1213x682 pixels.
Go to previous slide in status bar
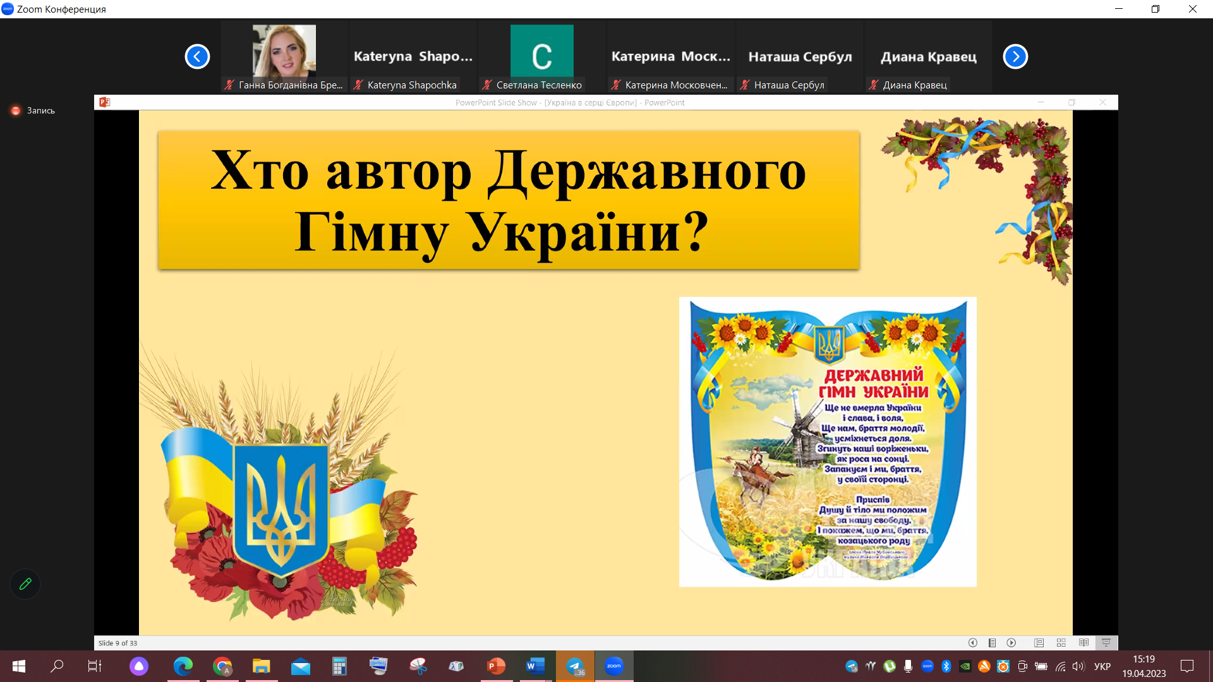[x=973, y=643]
